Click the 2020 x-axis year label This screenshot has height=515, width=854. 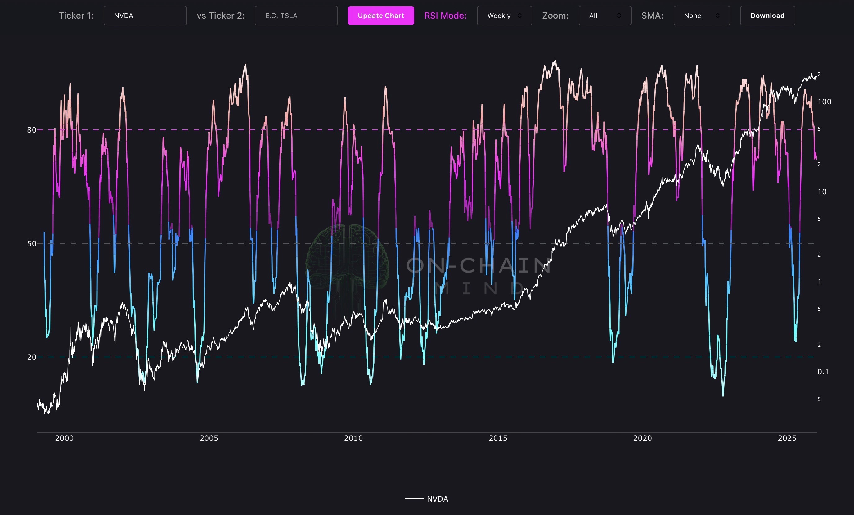pos(642,438)
